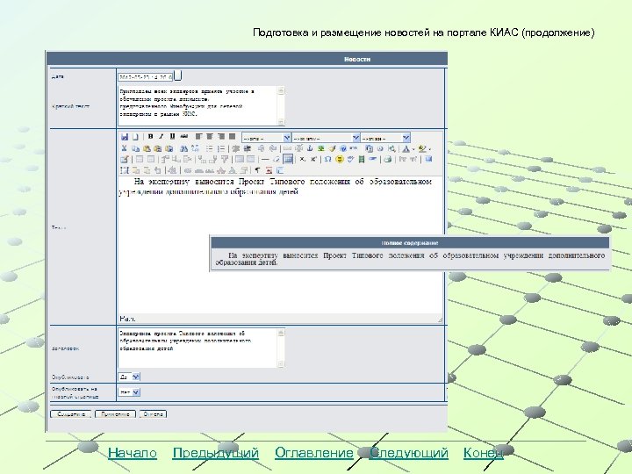Open the background color arrow dropdown

pyautogui.click(x=429, y=149)
